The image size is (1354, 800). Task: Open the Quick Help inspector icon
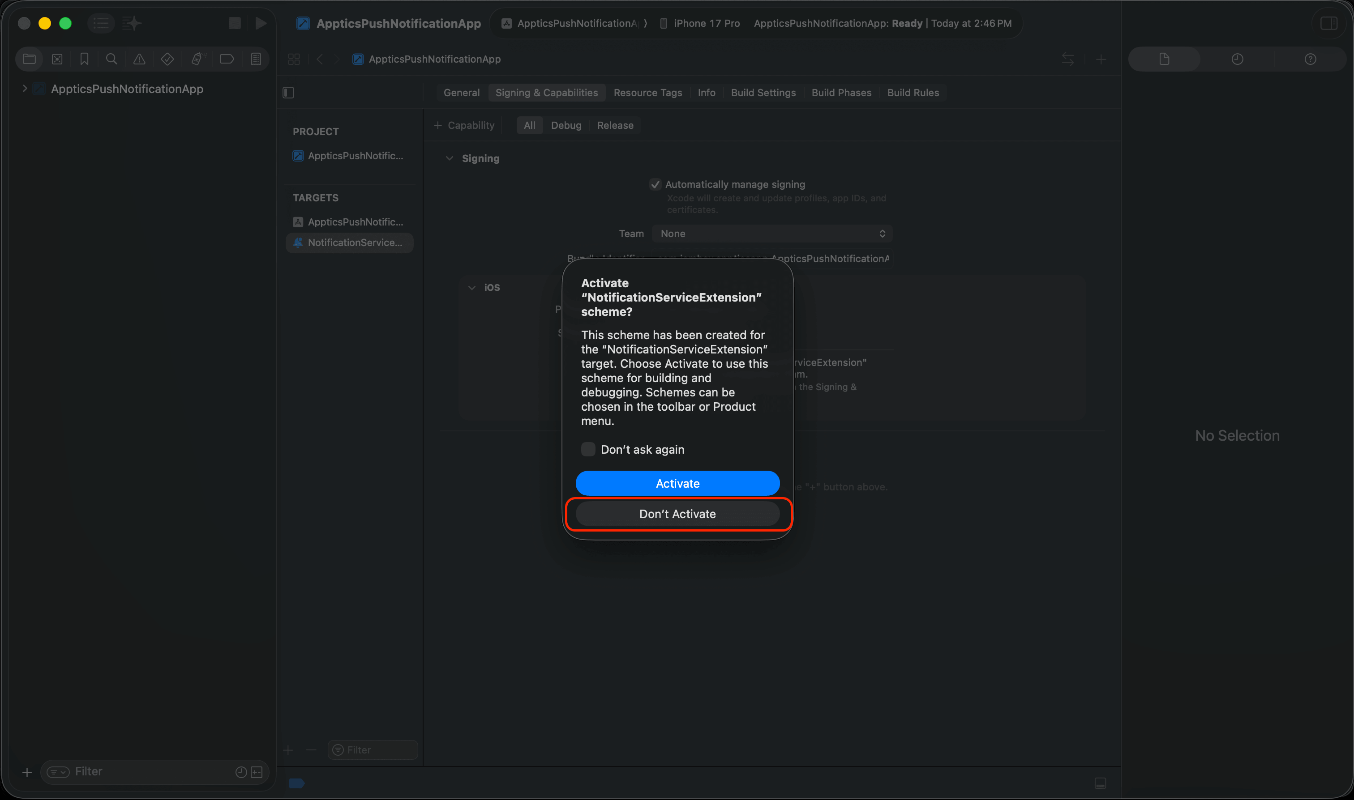[x=1310, y=60]
